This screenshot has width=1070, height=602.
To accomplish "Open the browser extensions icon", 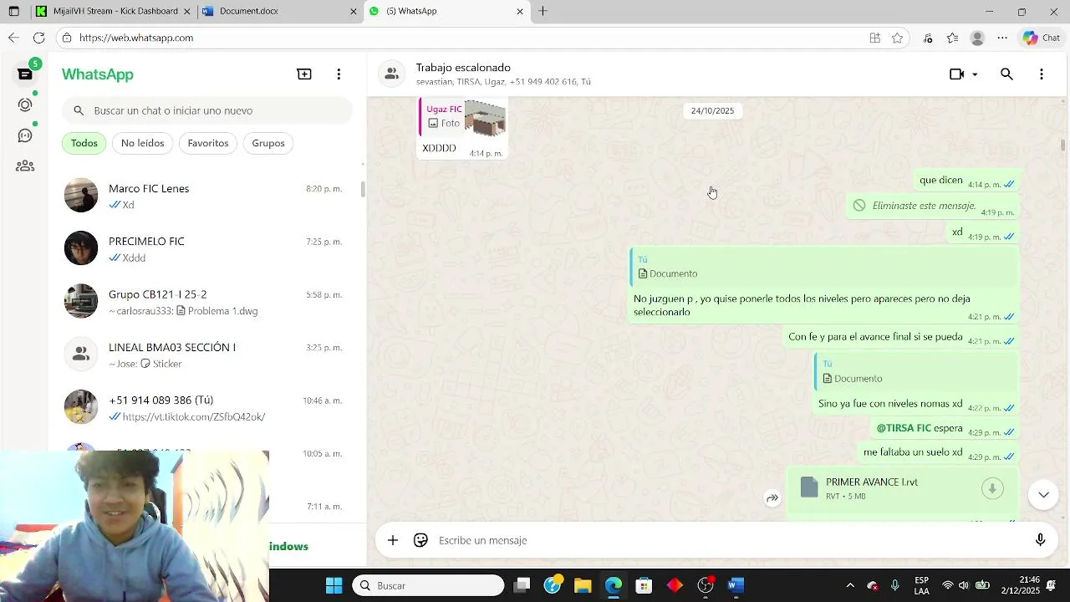I will (928, 38).
